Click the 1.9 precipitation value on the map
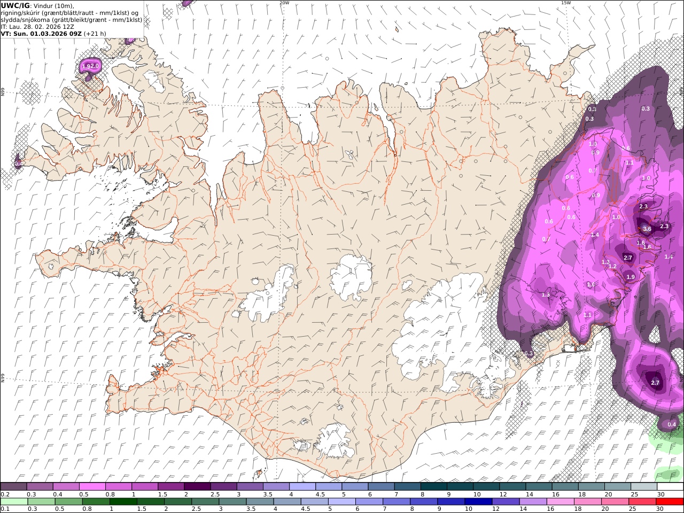The width and height of the screenshot is (684, 513). (x=631, y=277)
